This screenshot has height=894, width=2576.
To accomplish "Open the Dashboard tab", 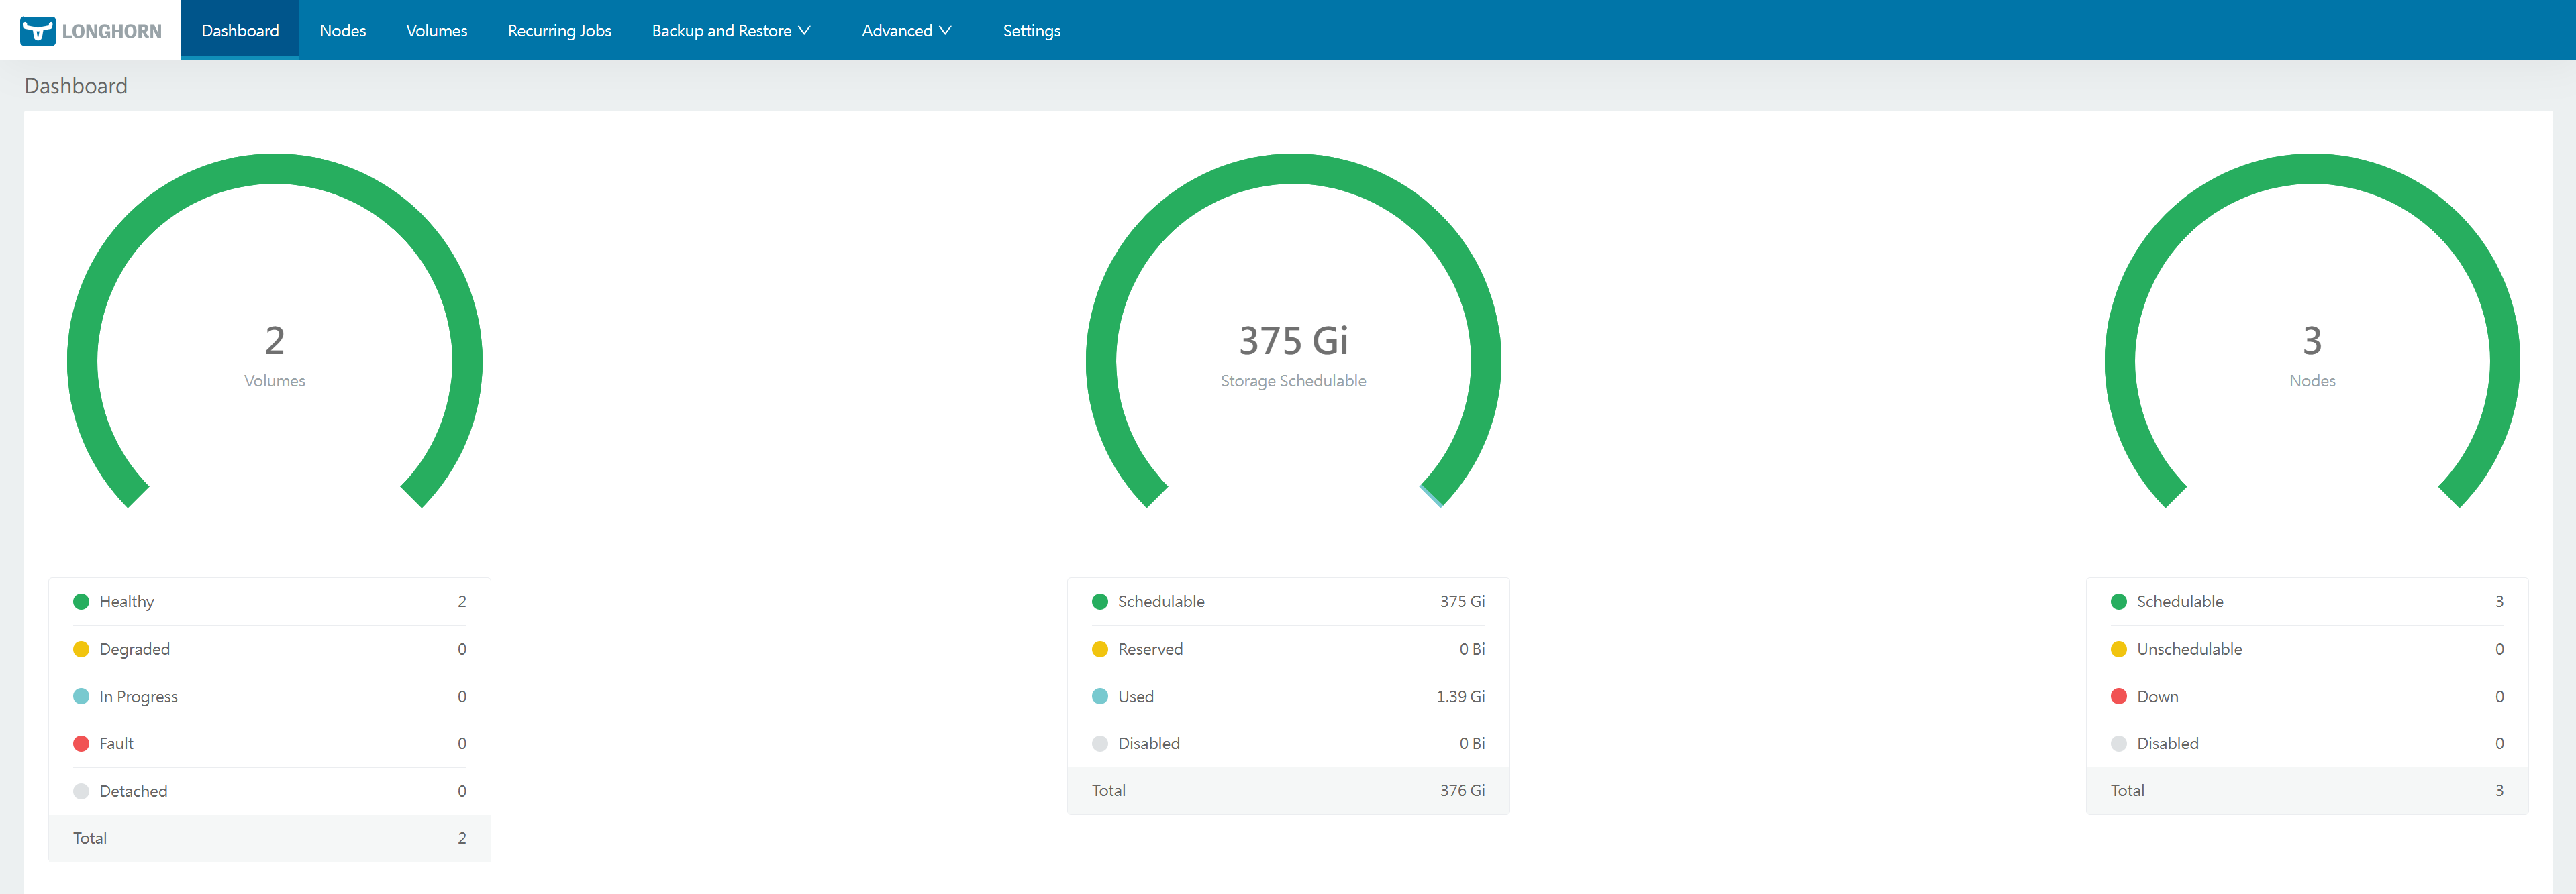I will (240, 30).
